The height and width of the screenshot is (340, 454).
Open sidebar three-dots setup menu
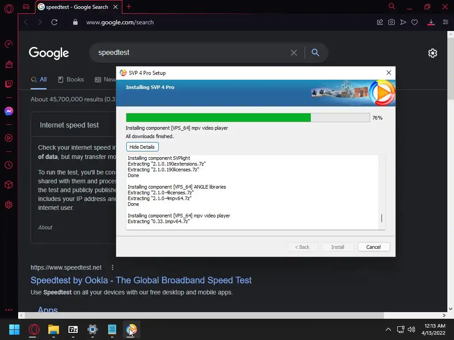[x=9, y=309]
